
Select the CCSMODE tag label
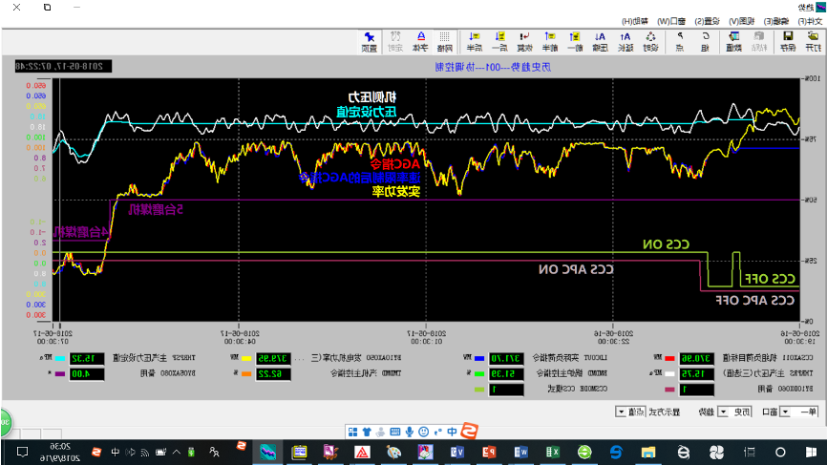[x=593, y=389]
